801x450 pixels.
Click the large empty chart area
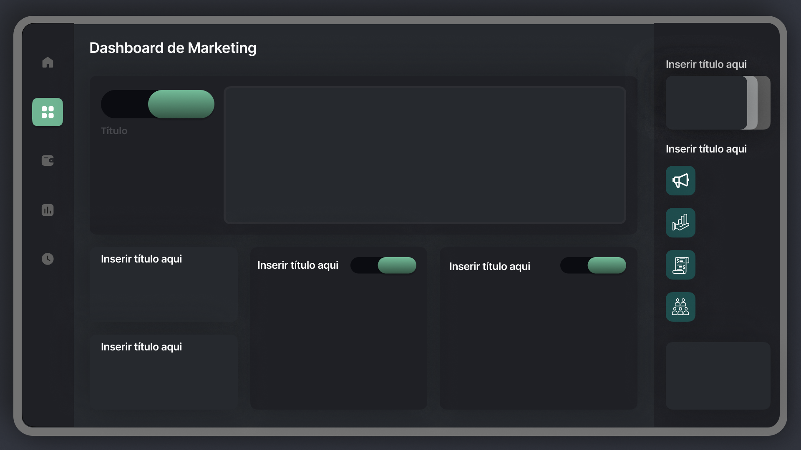425,155
